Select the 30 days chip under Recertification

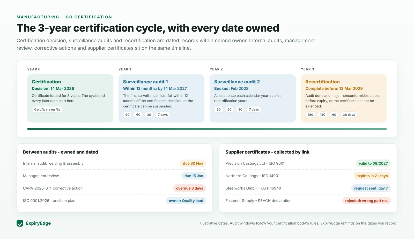(349, 115)
